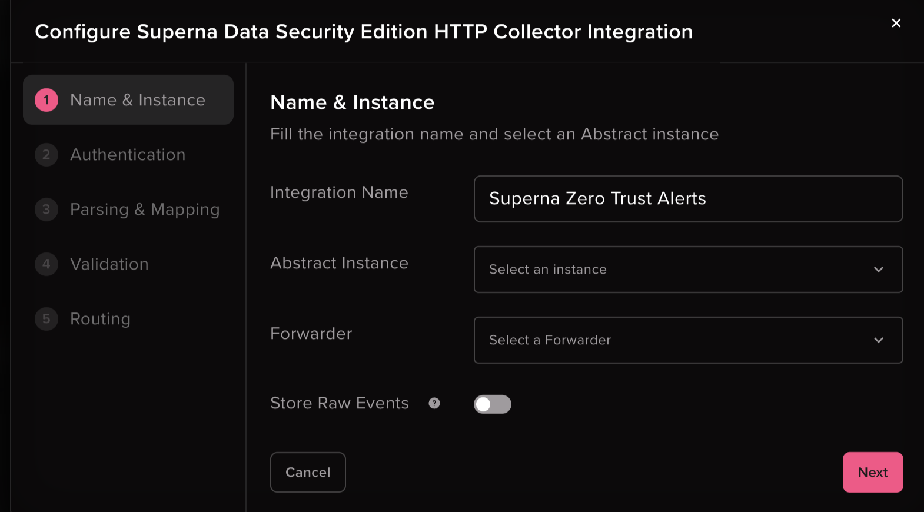This screenshot has width=924, height=512.
Task: Click the Abstract Instance field label
Action: pyautogui.click(x=339, y=263)
